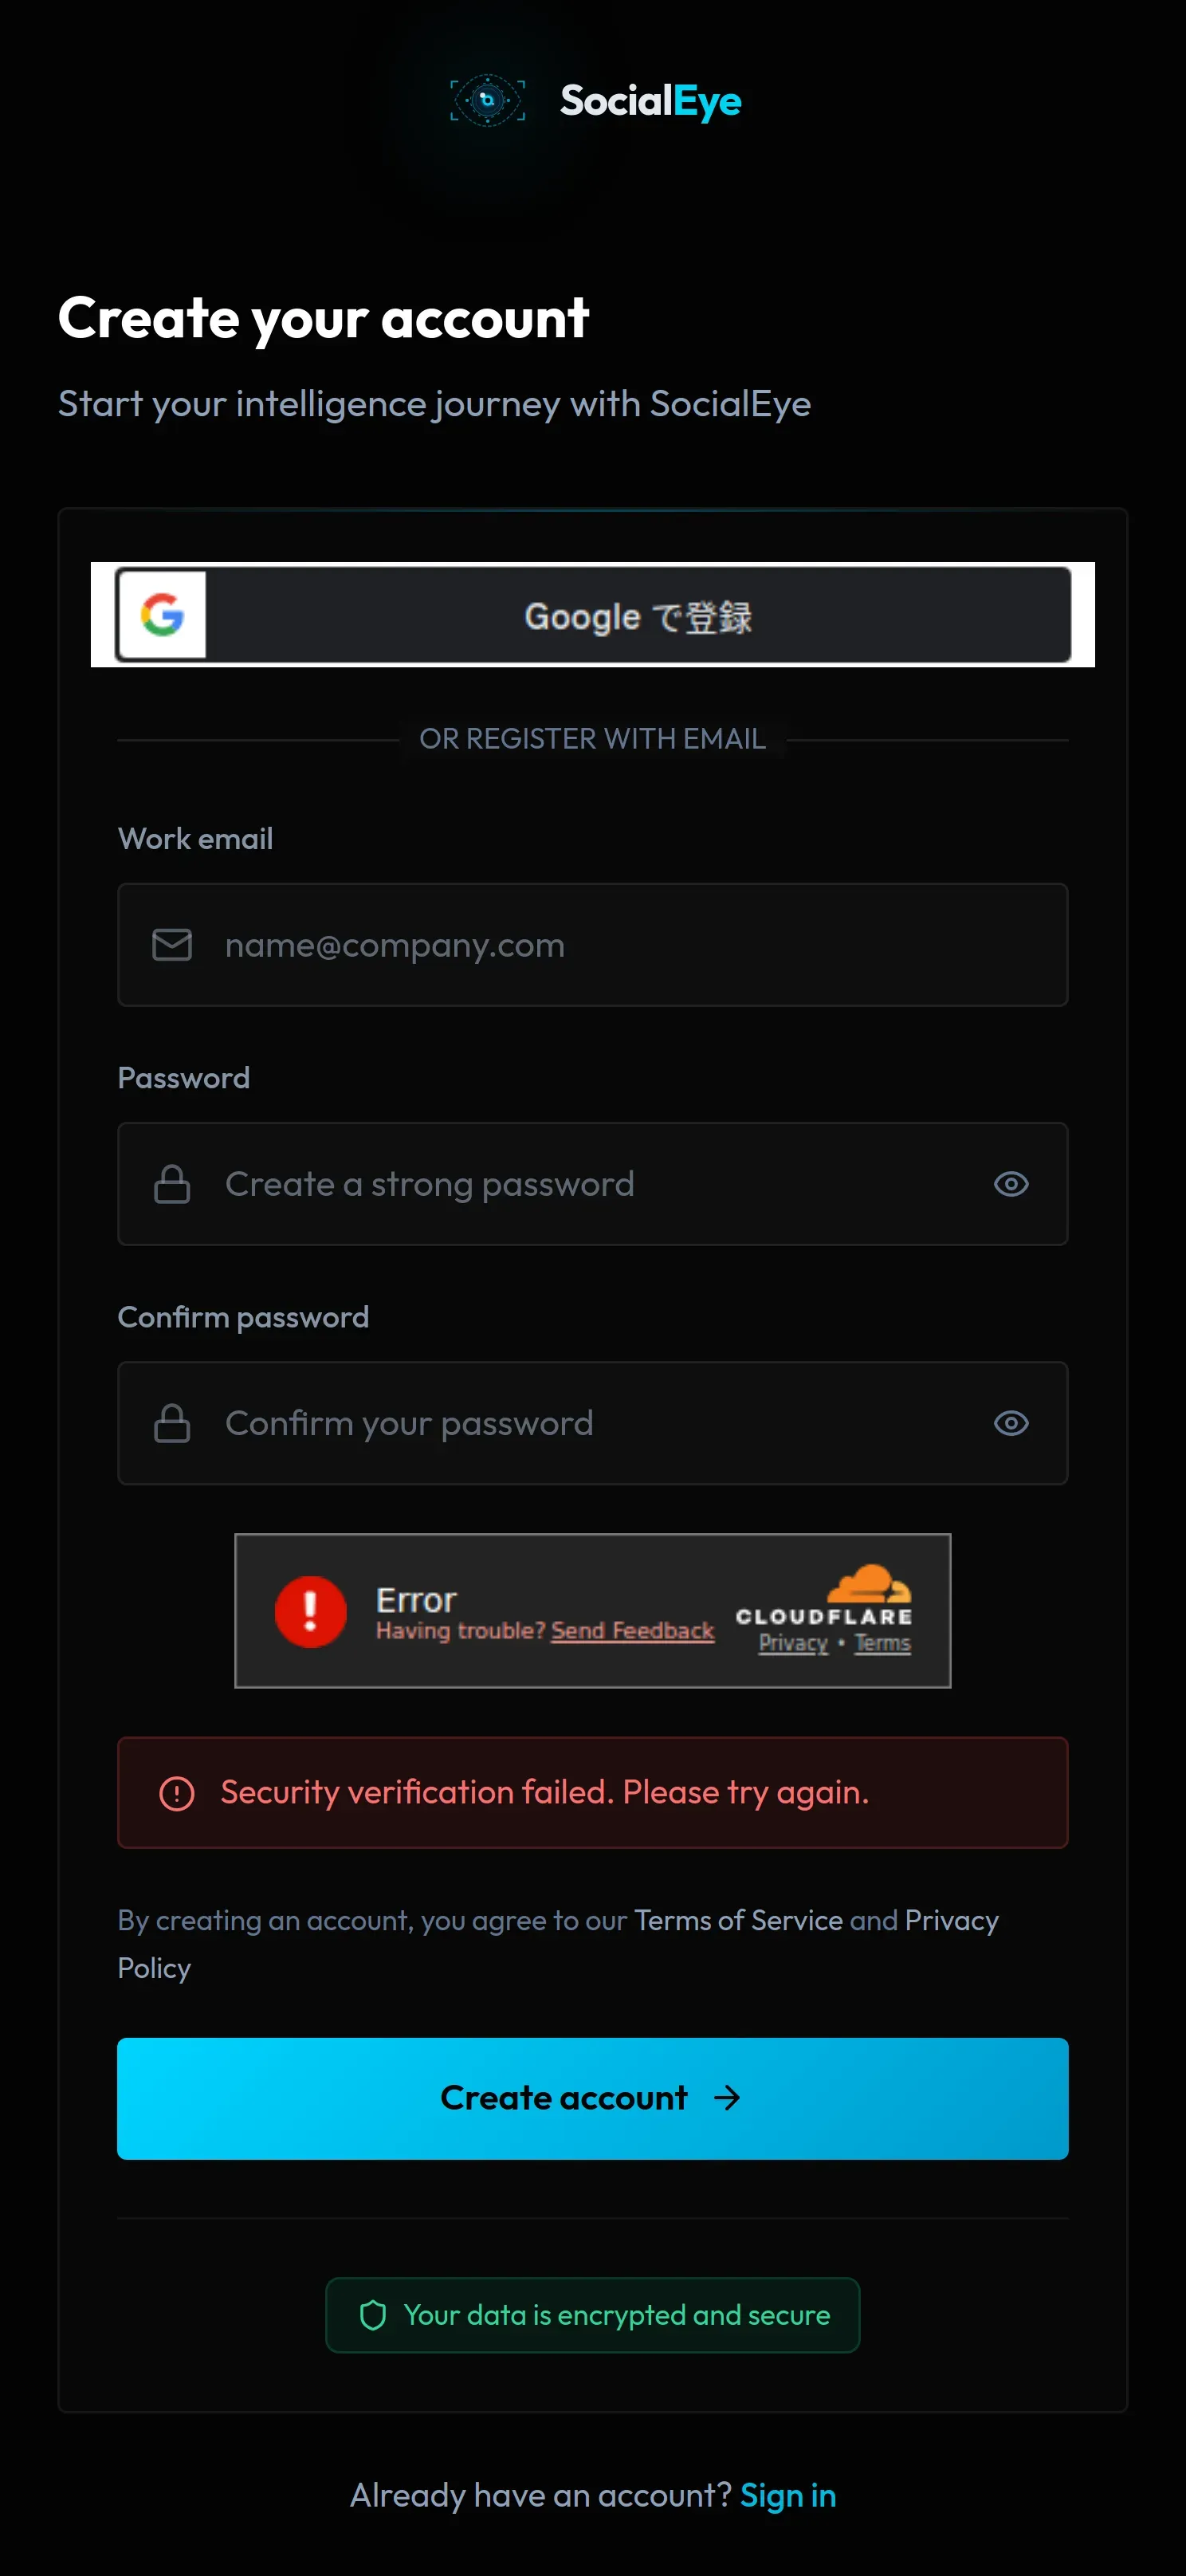Click the lock icon in Confirm password field
Viewport: 1186px width, 2576px height.
click(172, 1423)
